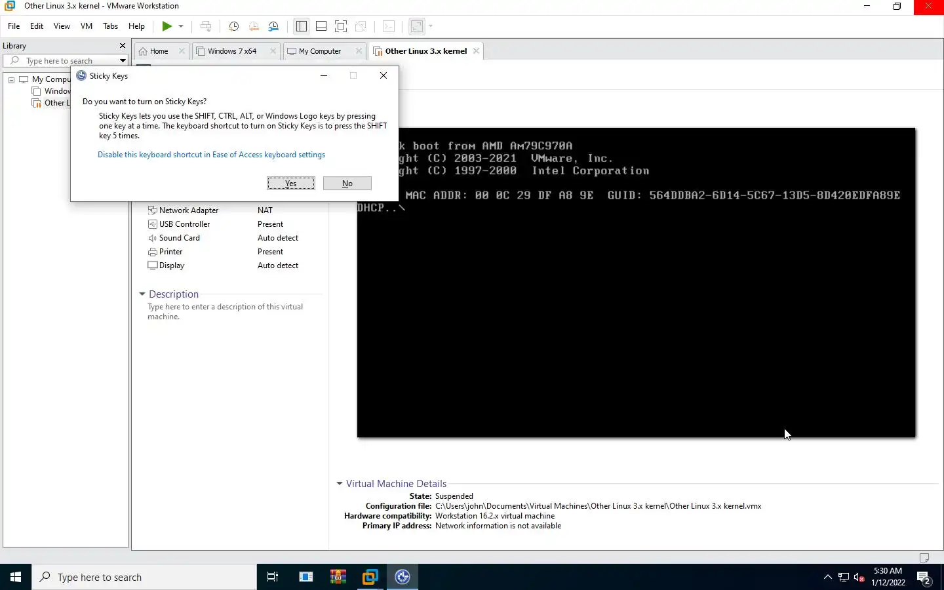Screen dimensions: 944x590
Task: Open the Tabs menu
Action: [x=111, y=26]
